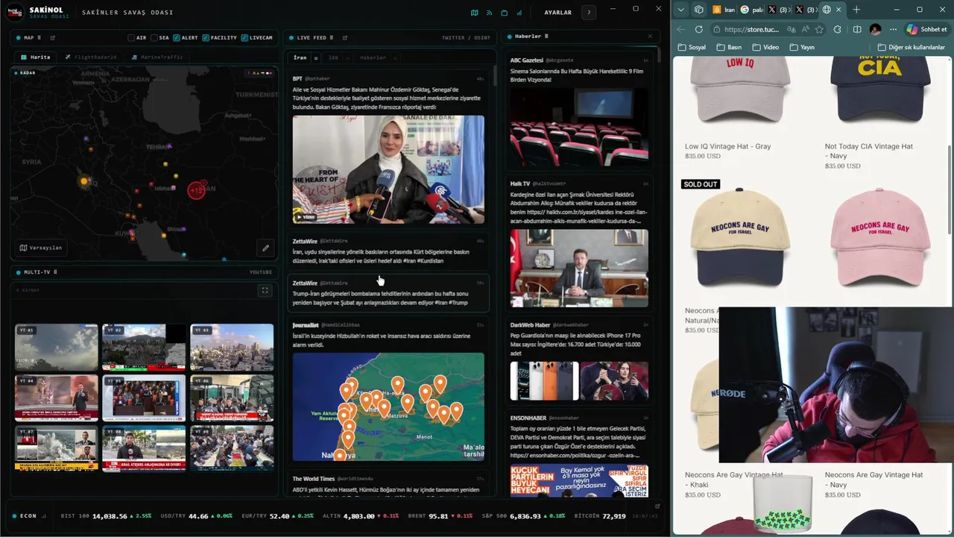Open the Edge three-dots settings menu
Screen dimensions: 954x537
point(892,29)
